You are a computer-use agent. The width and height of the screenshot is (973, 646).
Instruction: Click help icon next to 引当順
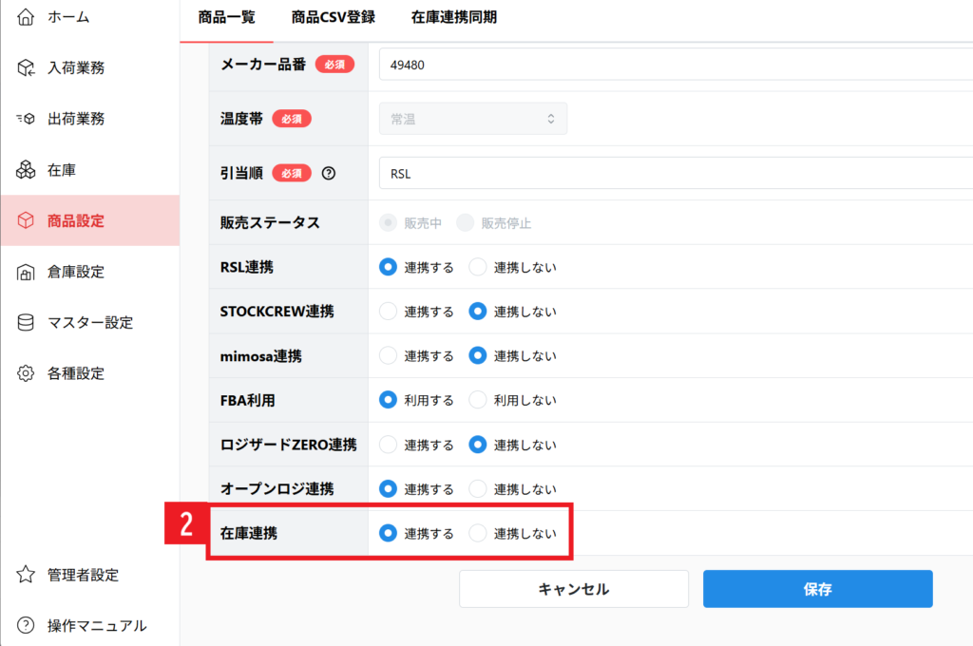pyautogui.click(x=329, y=173)
